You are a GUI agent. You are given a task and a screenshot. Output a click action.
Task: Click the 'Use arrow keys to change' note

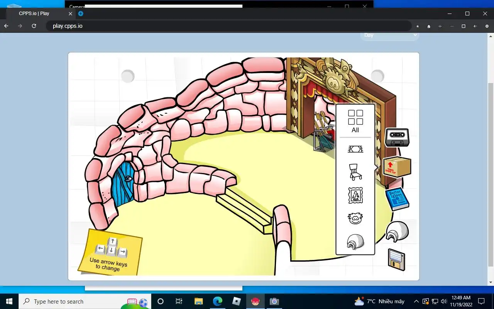pyautogui.click(x=110, y=252)
